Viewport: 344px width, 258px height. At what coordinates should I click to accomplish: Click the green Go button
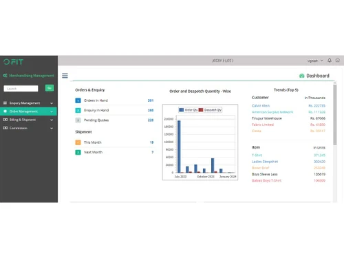tap(50, 88)
